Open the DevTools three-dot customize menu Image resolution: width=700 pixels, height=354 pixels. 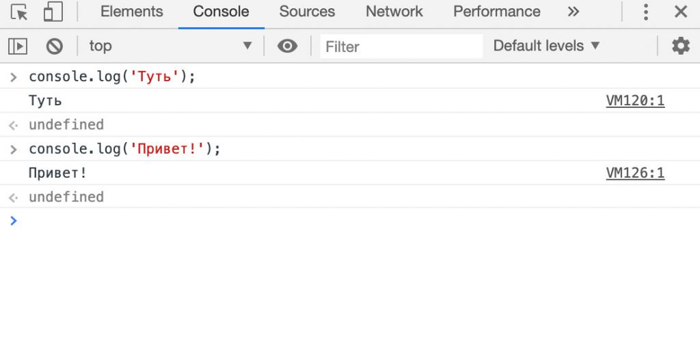coord(645,12)
